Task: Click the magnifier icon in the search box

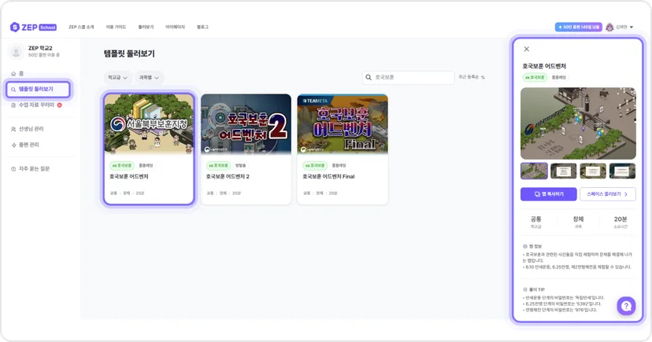Action: (x=369, y=78)
